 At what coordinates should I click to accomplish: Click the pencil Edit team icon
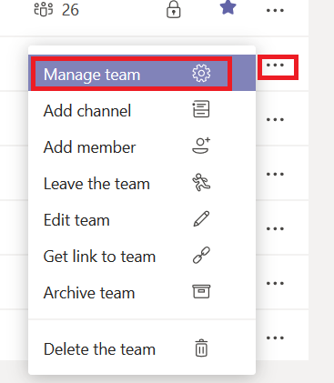point(201,218)
